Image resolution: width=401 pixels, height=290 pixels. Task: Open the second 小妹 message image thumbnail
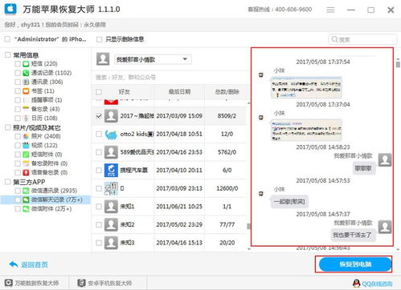(x=306, y=130)
